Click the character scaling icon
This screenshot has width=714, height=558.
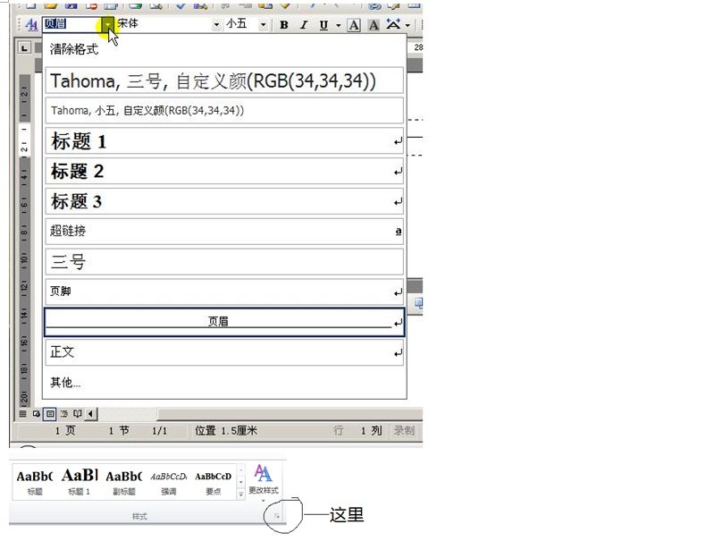[393, 24]
